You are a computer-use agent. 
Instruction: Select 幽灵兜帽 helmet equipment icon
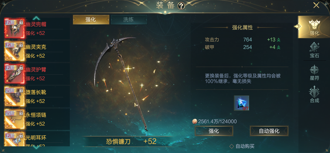15,28
